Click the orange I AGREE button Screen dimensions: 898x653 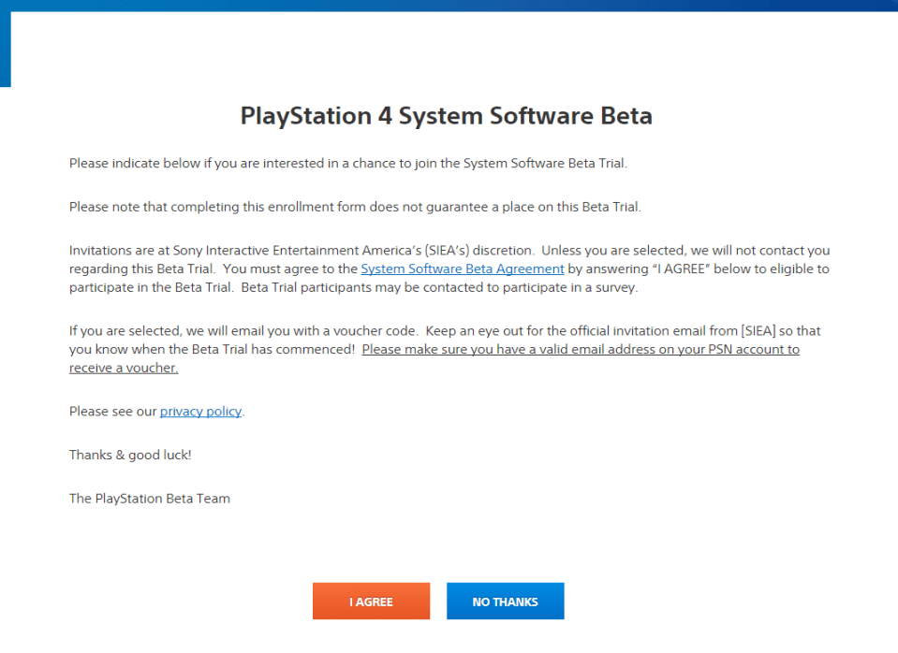tap(371, 601)
